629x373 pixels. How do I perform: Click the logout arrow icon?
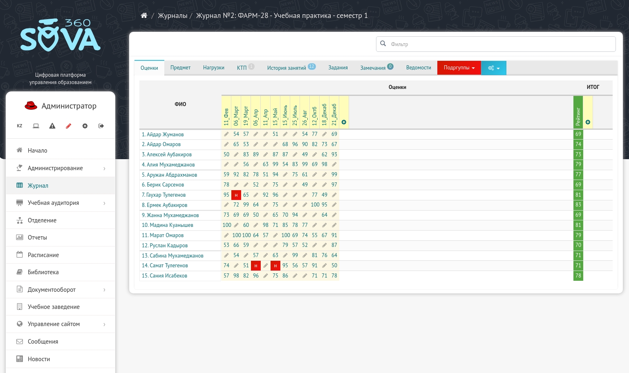click(101, 126)
